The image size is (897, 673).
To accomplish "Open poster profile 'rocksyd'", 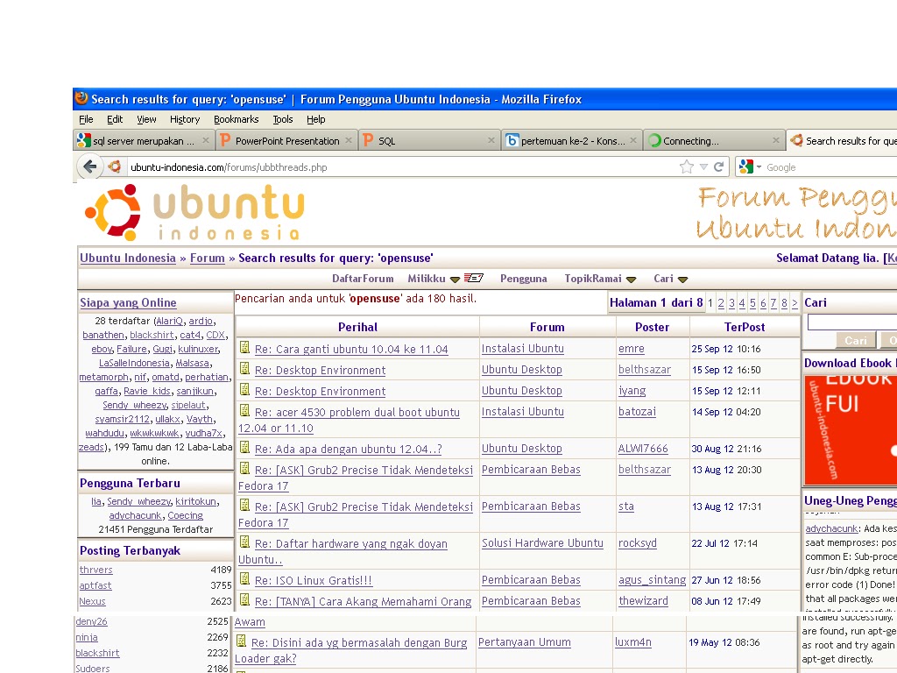I will [x=638, y=543].
